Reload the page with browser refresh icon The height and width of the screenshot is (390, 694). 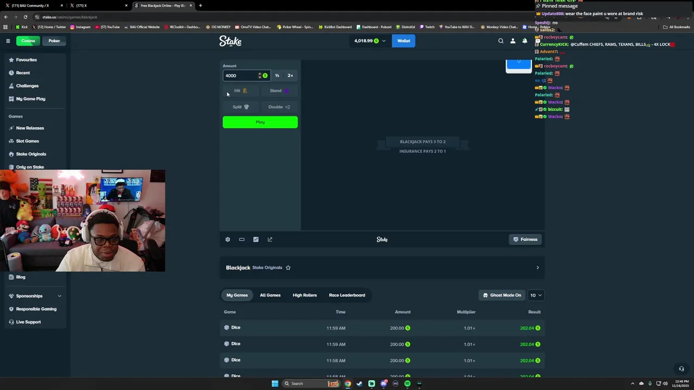(25, 17)
